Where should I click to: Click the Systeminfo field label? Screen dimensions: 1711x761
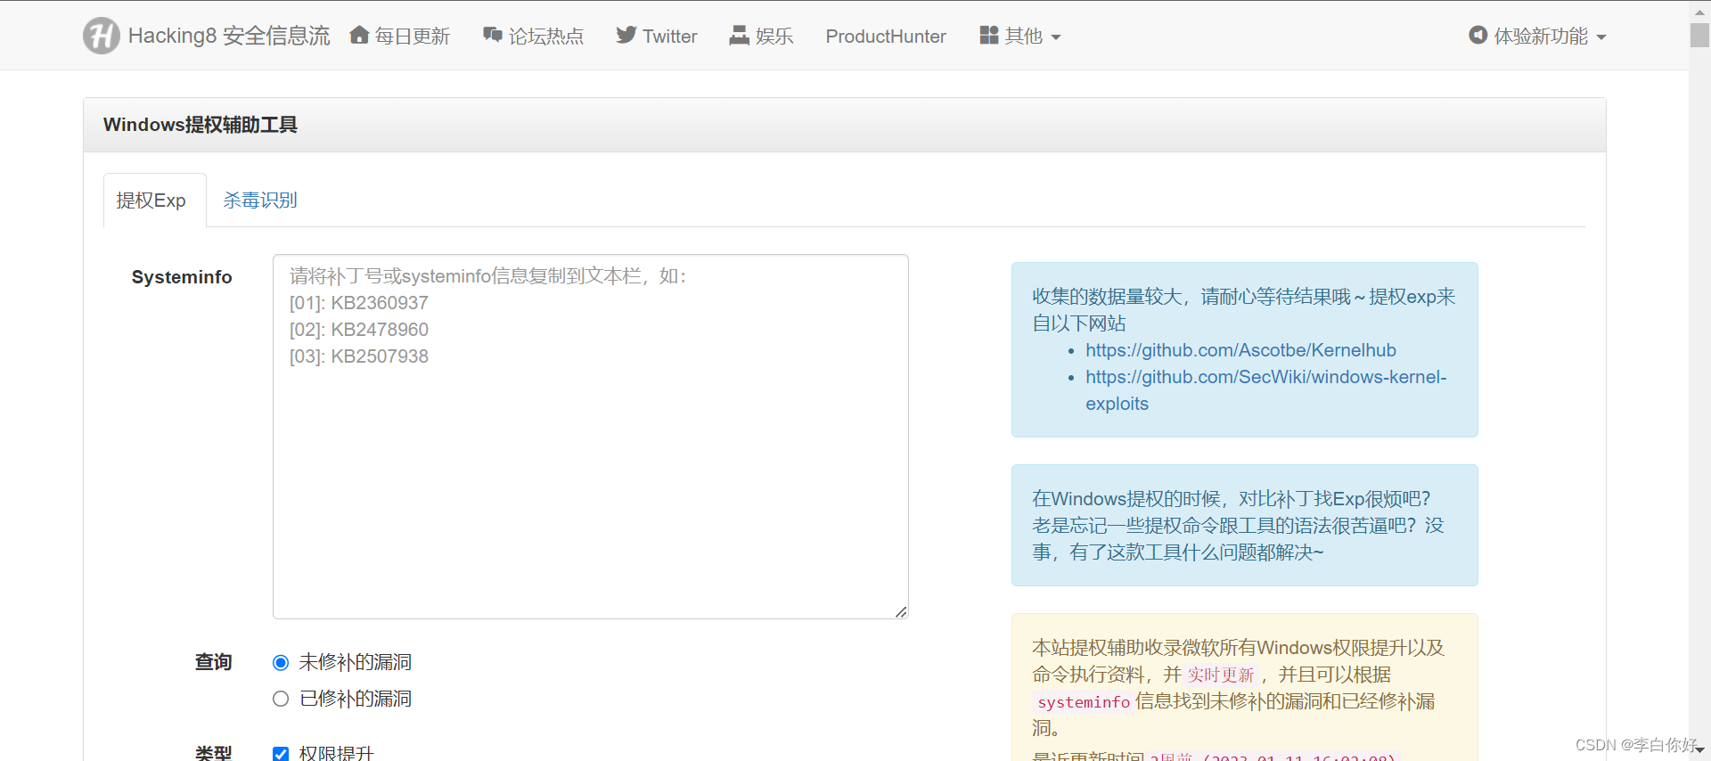pyautogui.click(x=182, y=277)
